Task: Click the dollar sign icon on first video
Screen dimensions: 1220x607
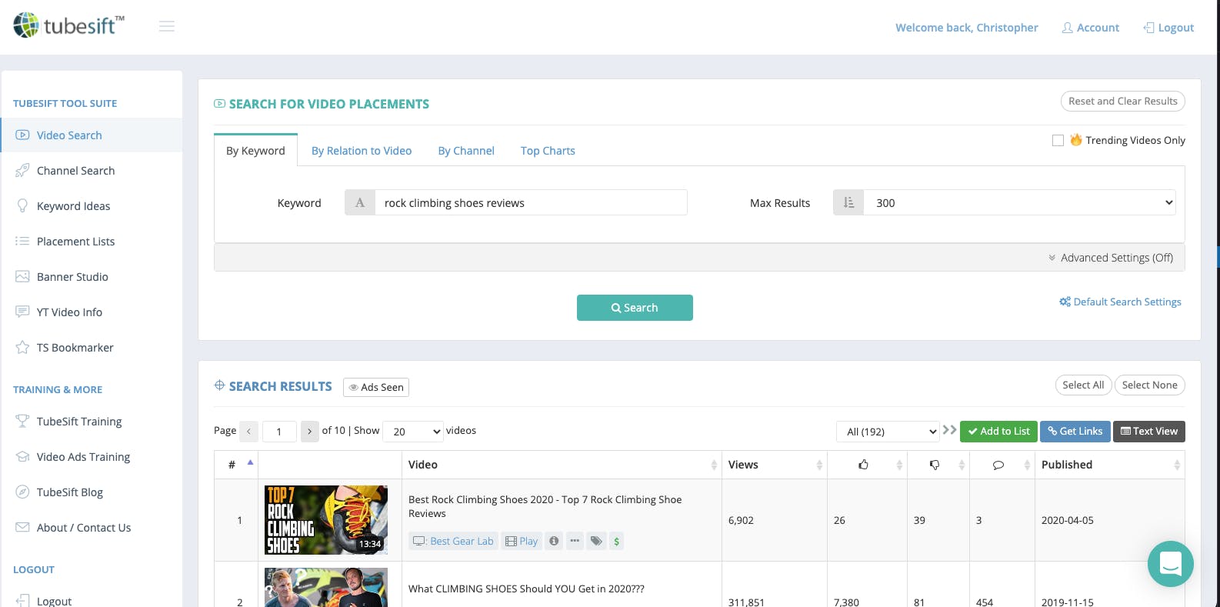Action: point(616,542)
